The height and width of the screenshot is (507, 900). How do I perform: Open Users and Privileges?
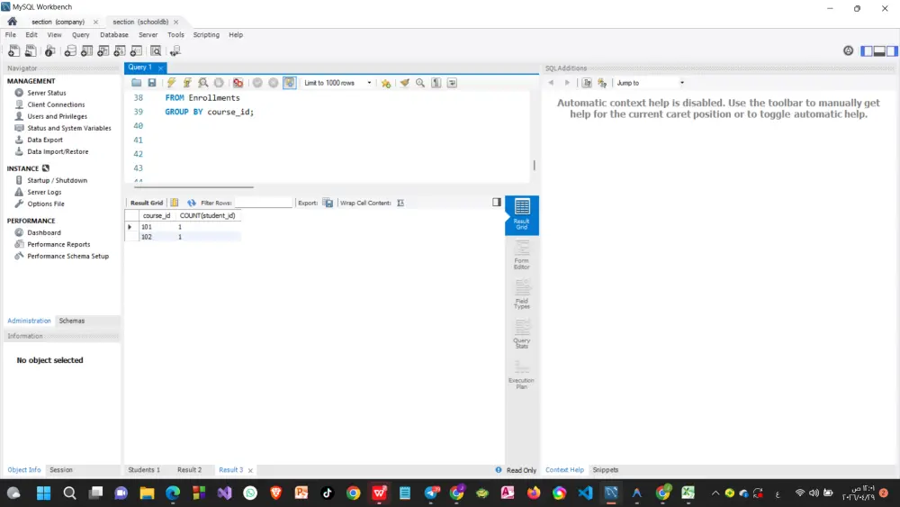57,116
